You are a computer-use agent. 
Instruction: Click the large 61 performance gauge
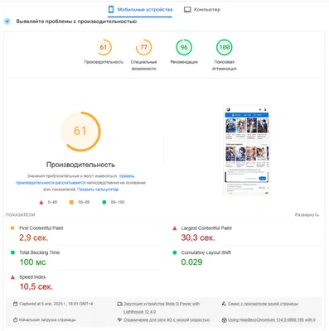80,132
